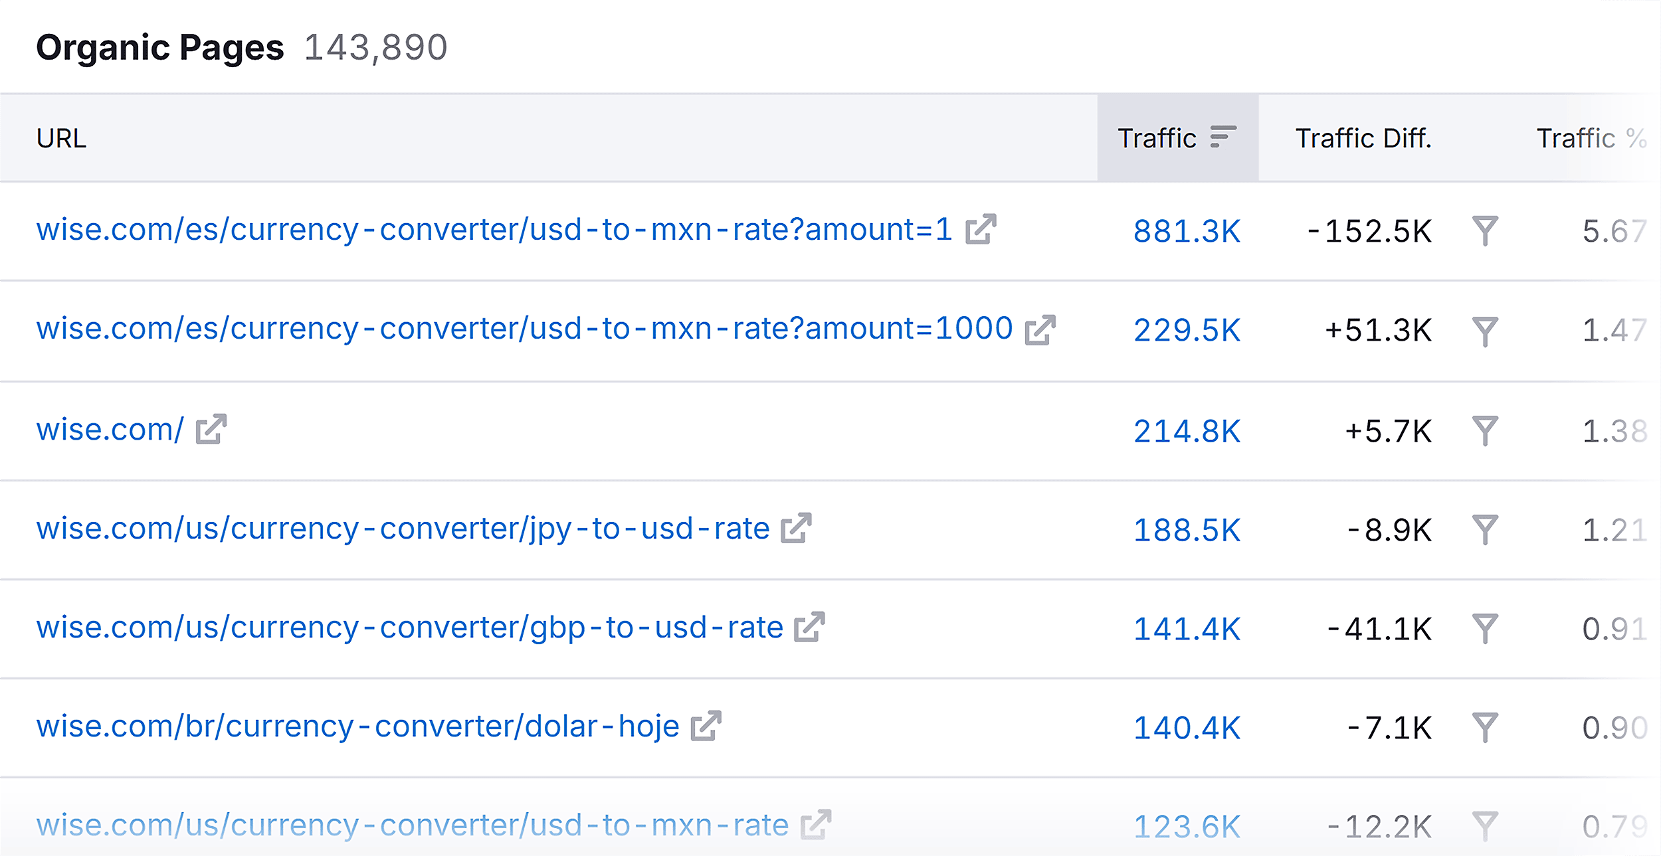Open external link icon for usd-to-mxn-rate?amount=1000
1661x856 pixels.
[x=1040, y=330]
